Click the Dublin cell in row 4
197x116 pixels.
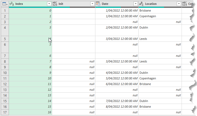click(x=160, y=30)
